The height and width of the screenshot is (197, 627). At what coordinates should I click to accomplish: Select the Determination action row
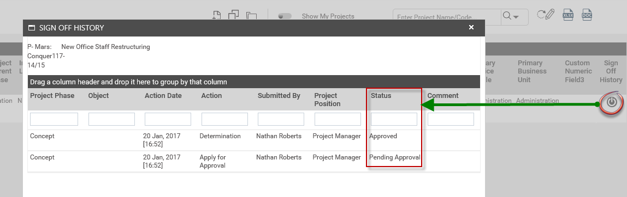(x=254, y=140)
